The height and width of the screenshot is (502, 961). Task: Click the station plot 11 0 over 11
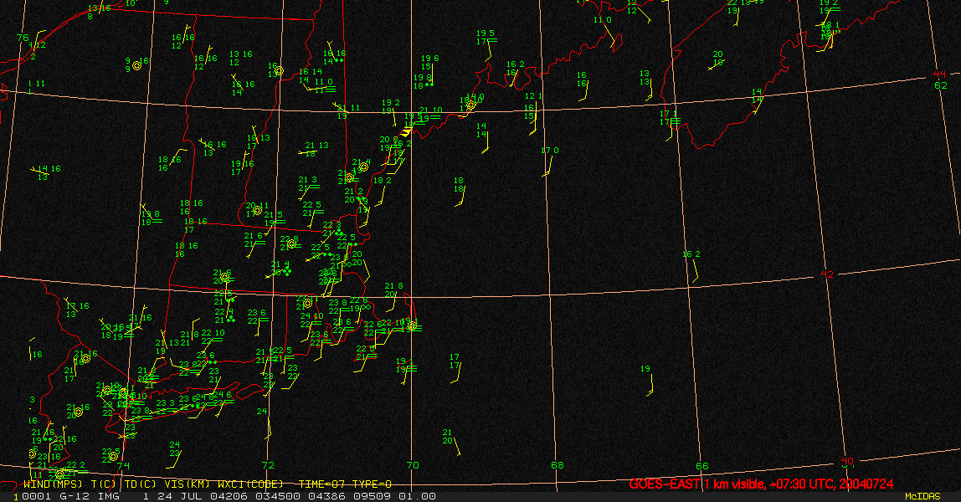pos(324,85)
